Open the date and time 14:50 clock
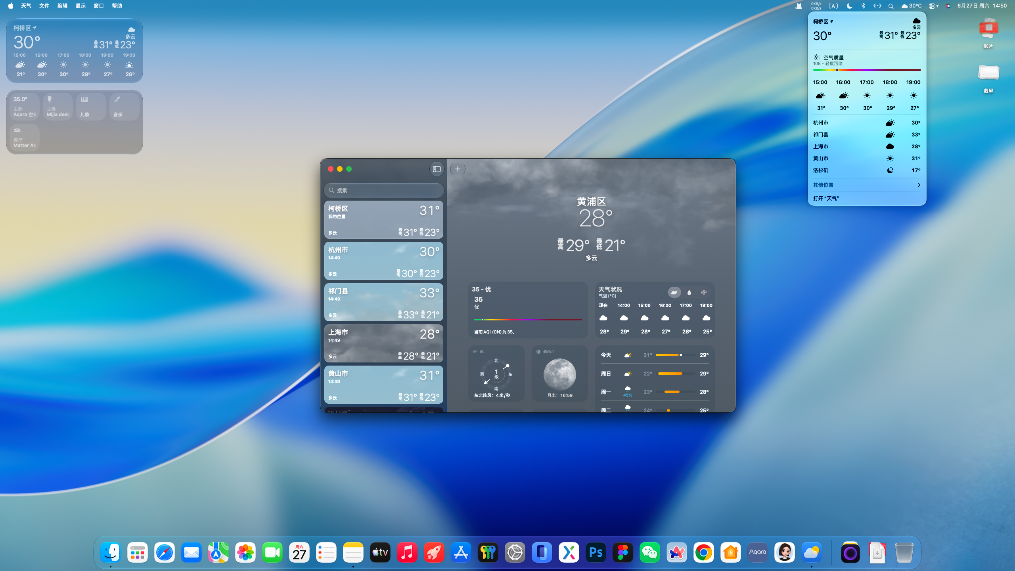Image resolution: width=1015 pixels, height=571 pixels. click(x=982, y=6)
